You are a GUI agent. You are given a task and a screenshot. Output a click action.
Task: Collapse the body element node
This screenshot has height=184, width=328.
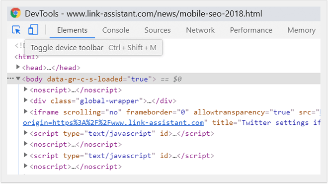point(18,79)
